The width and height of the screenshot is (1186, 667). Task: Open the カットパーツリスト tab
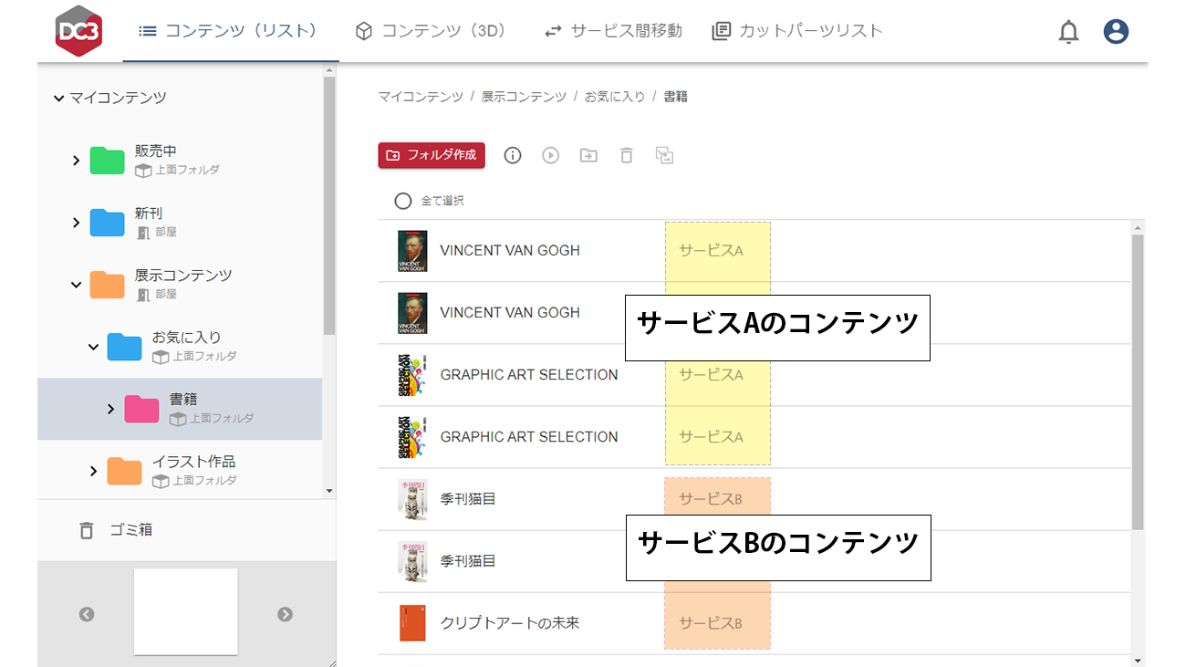(x=797, y=31)
